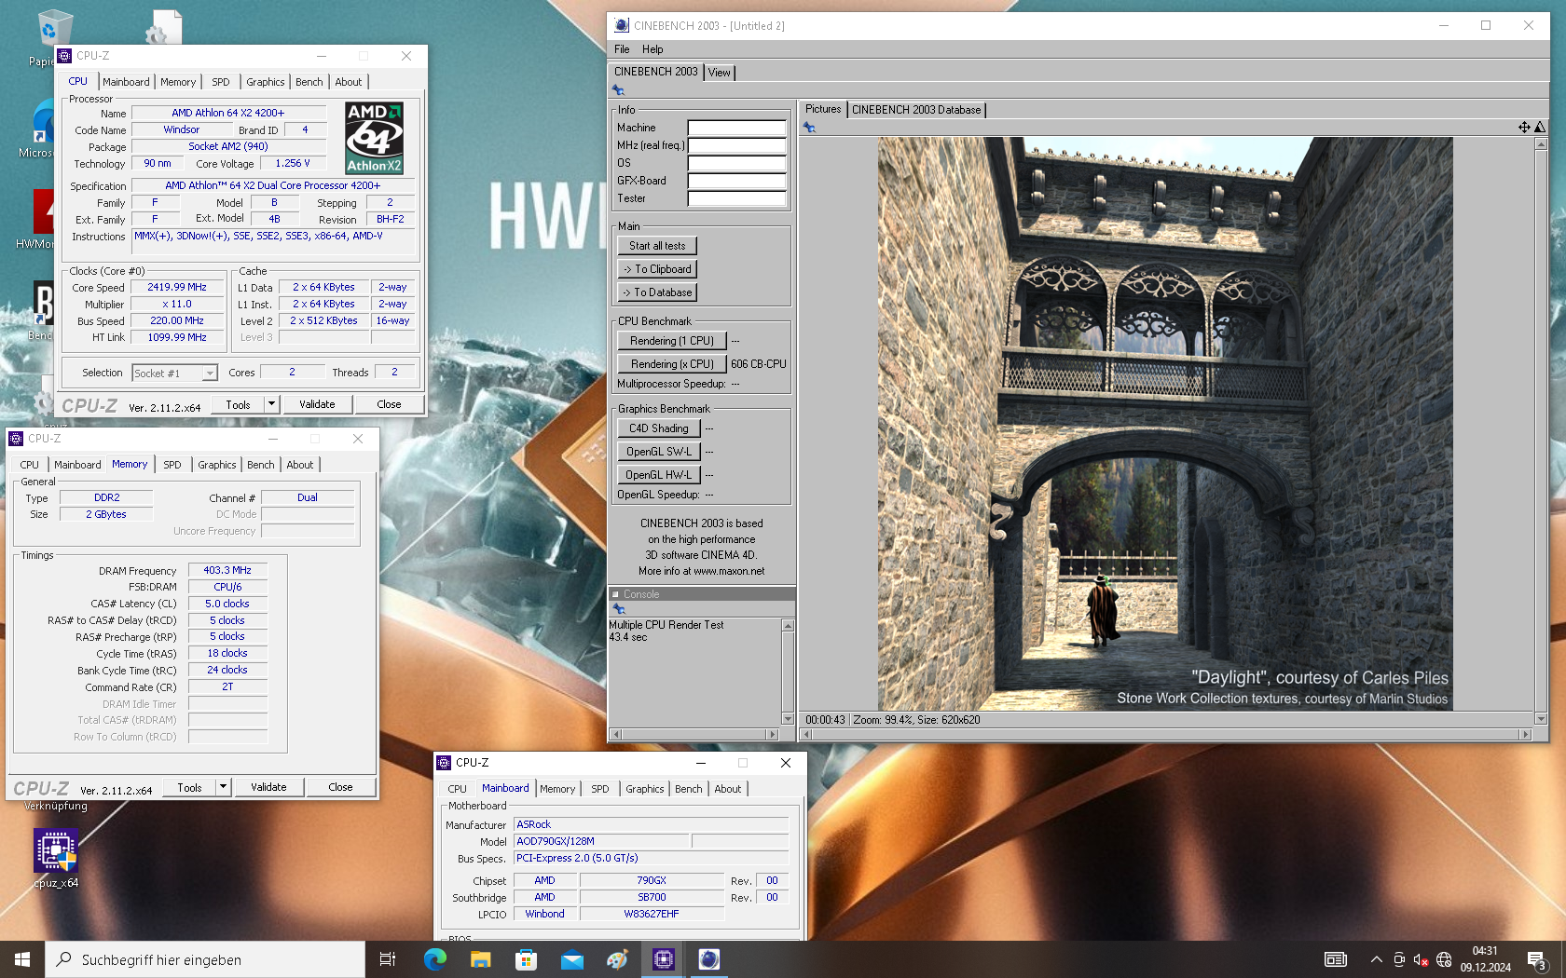The width and height of the screenshot is (1566, 978).
Task: Run the OpenGL SW-L benchmark
Action: 659,452
